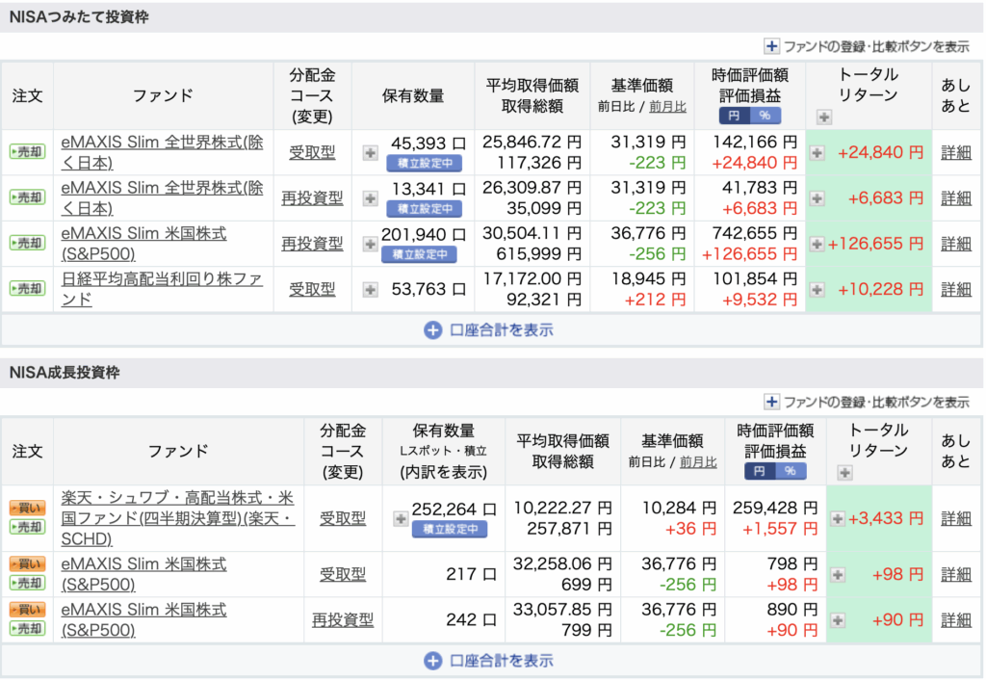Select 円 display in NISA成長投資枠 valuation column
This screenshot has height=680, width=986.
(x=760, y=471)
